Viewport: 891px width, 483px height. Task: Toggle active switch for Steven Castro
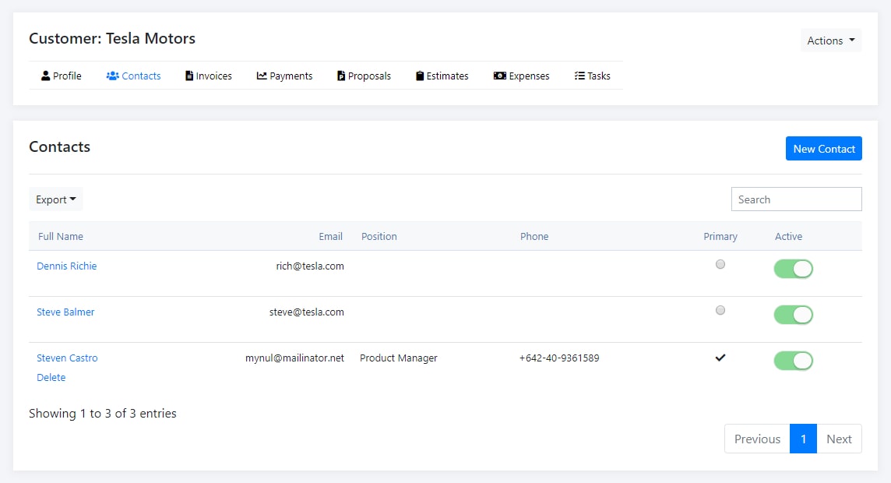[x=794, y=361]
